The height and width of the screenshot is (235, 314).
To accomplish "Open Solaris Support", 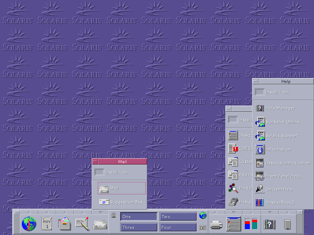I will click(277, 136).
